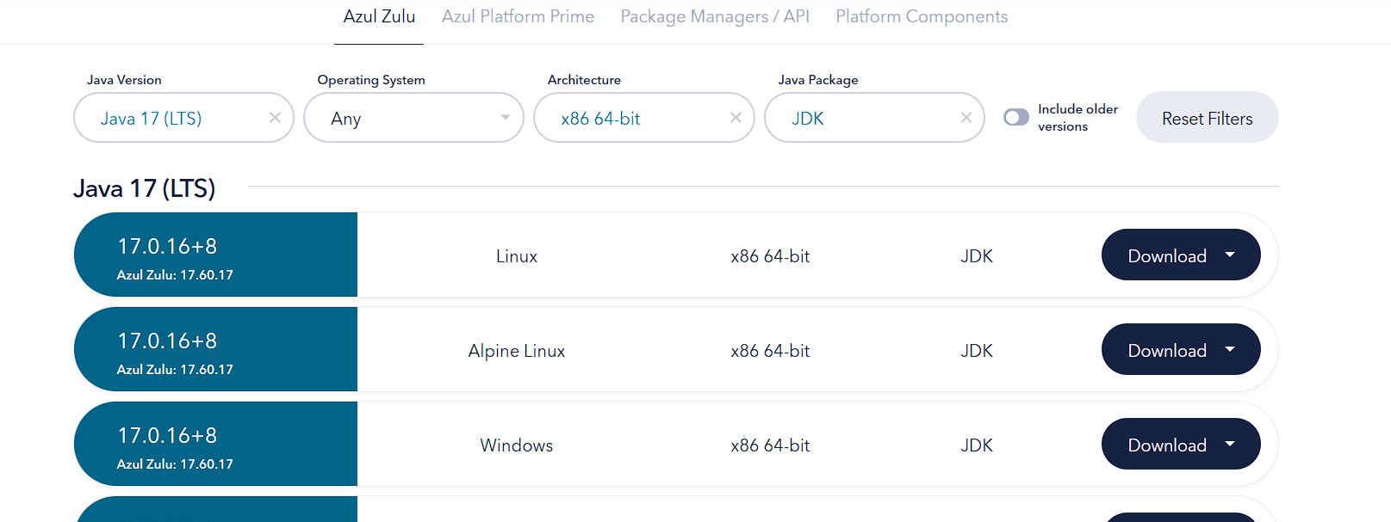Open Package Managers / API tab

[715, 16]
